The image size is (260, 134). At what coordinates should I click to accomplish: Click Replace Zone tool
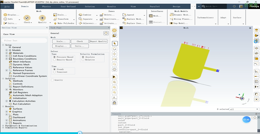(133, 23)
